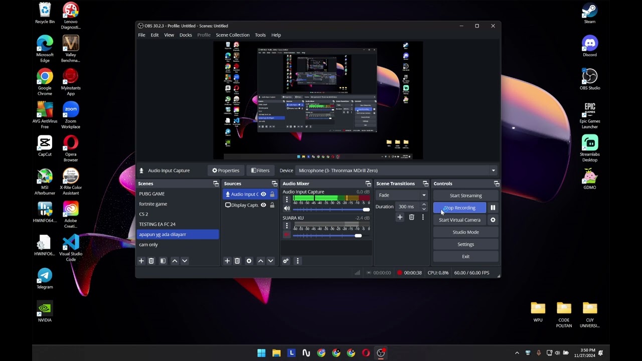
Task: Open advanced audio properties gears icon
Action: (285, 261)
